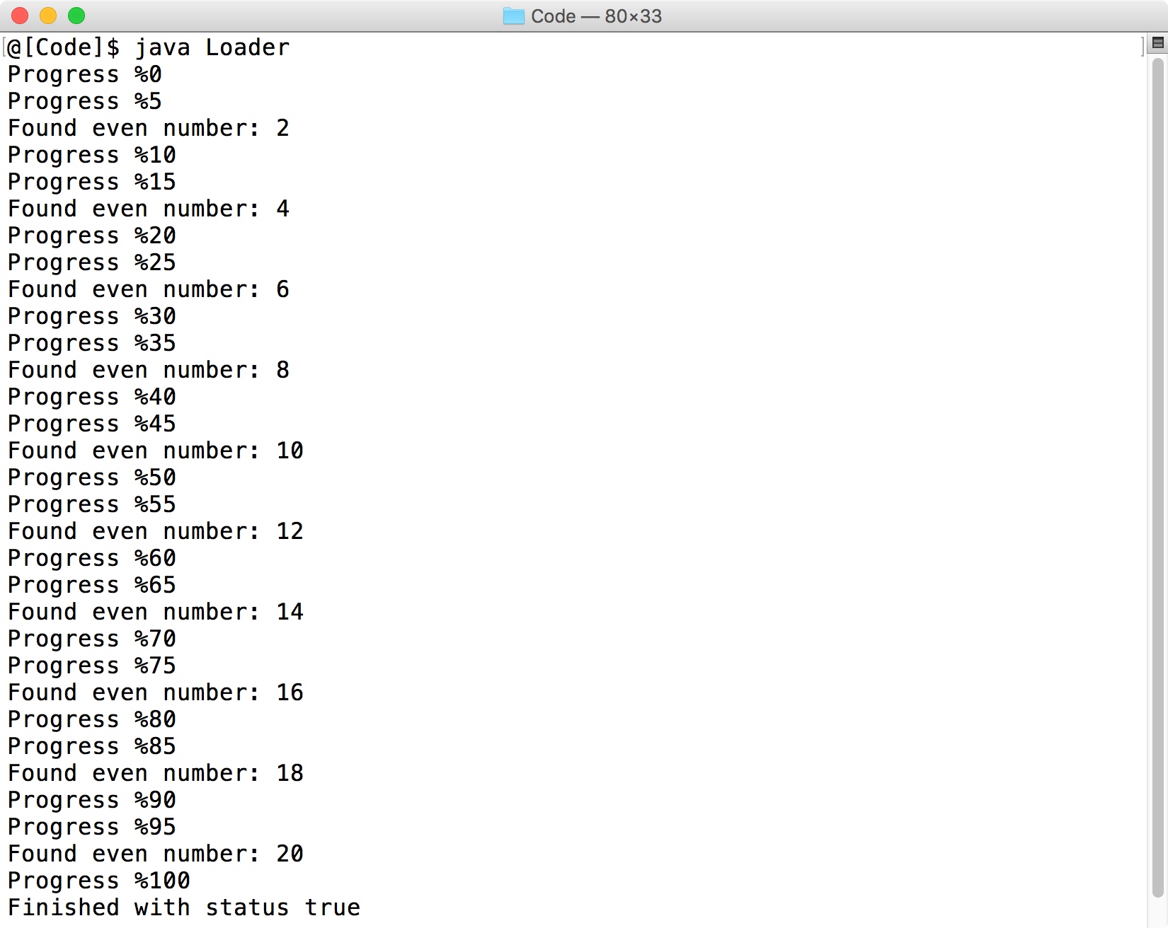Viewport: 1168px width, 928px height.
Task: Click the "Found even number: 2" line
Action: pos(149,128)
